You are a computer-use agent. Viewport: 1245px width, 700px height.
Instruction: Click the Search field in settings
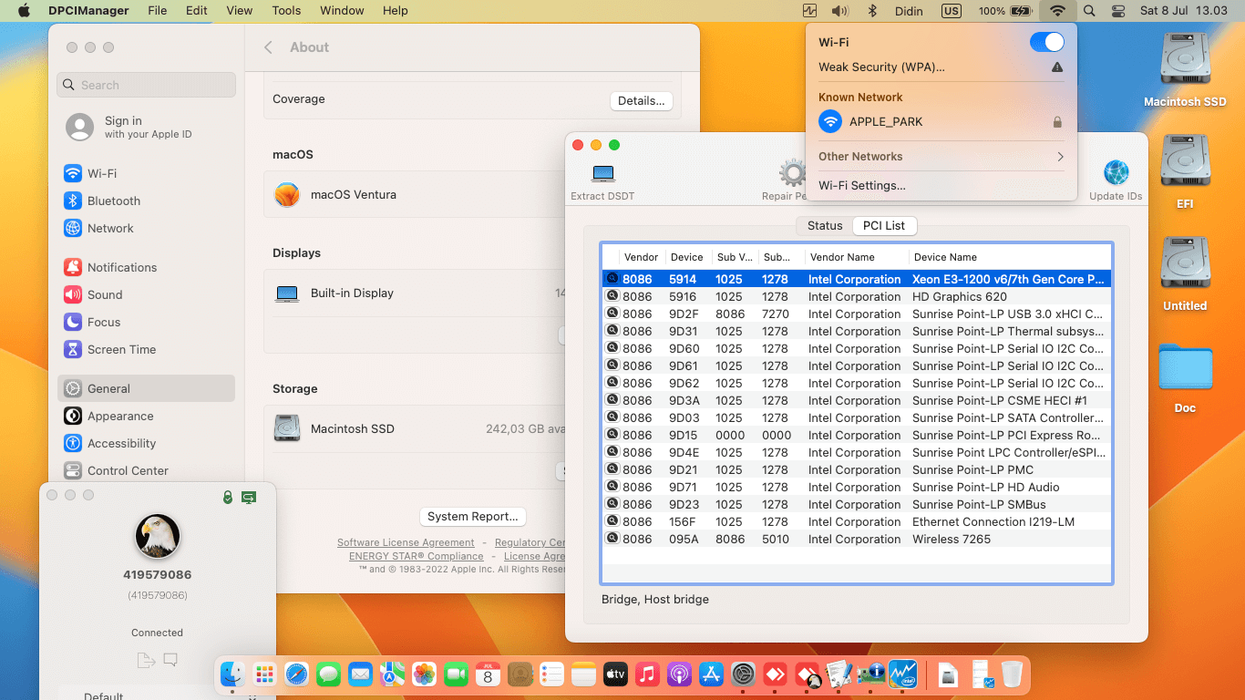tap(147, 85)
